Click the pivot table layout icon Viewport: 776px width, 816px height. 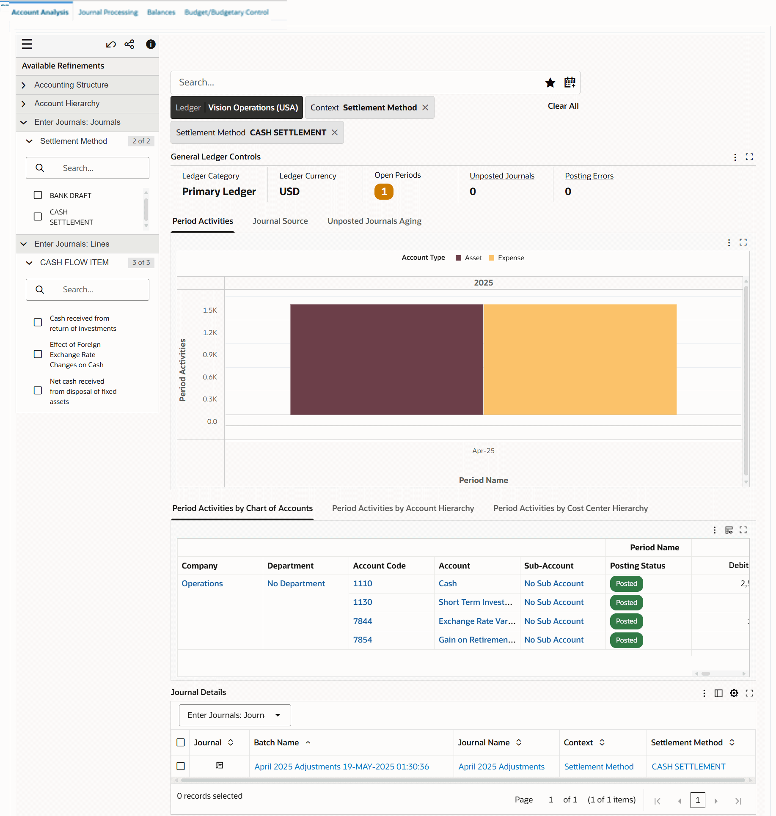(729, 530)
